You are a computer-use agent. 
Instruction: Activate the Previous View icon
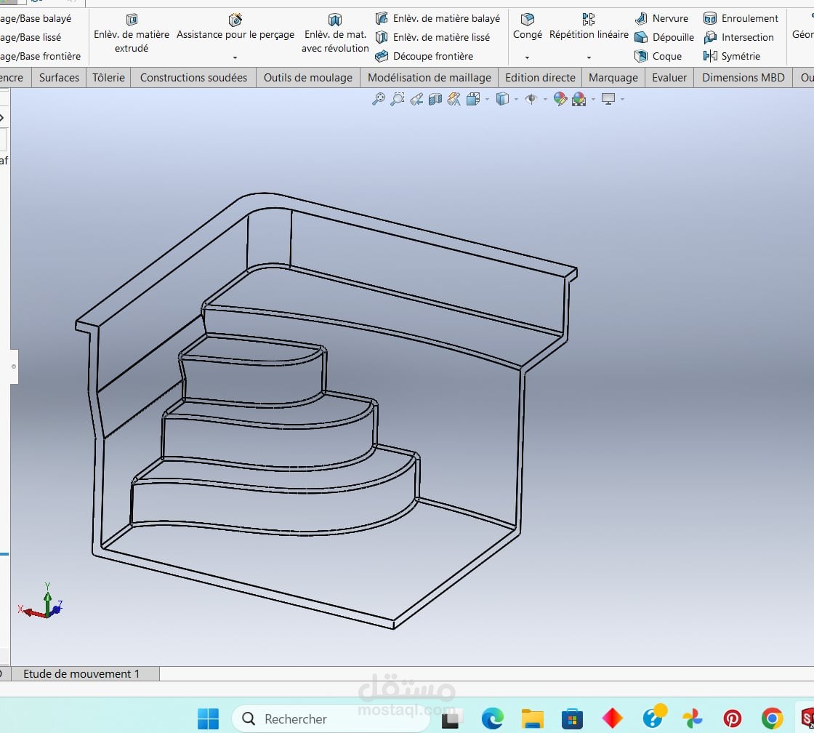point(416,99)
